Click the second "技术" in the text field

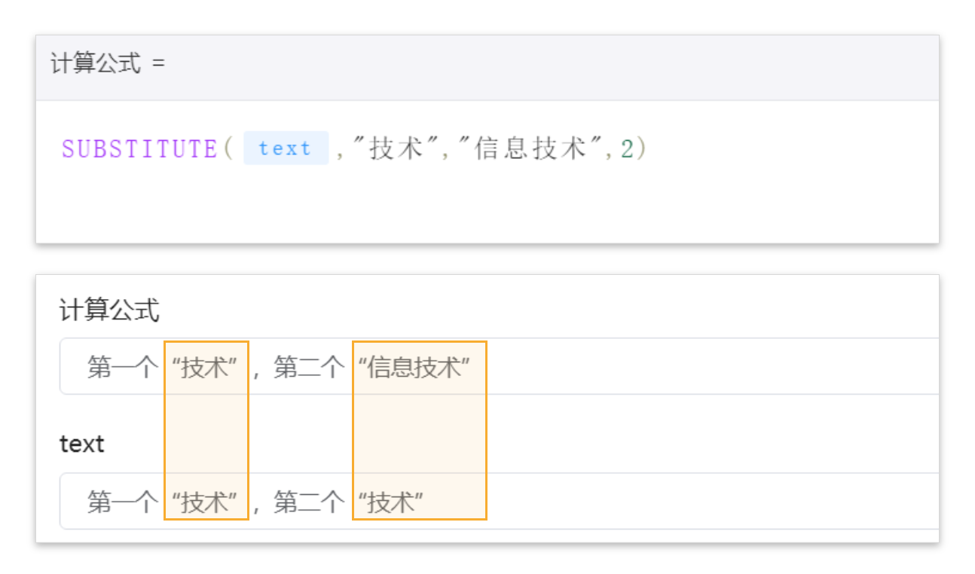(391, 502)
